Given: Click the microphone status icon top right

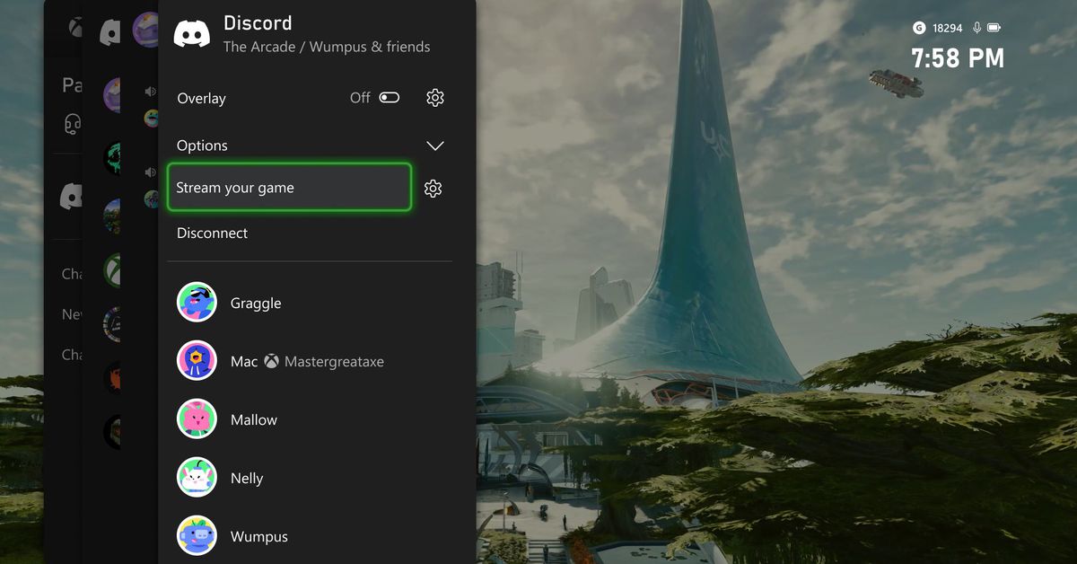Looking at the screenshot, I should [978, 28].
